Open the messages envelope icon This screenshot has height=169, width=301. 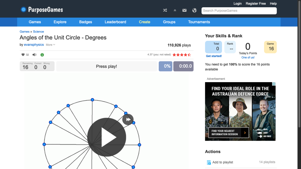(x=184, y=10)
